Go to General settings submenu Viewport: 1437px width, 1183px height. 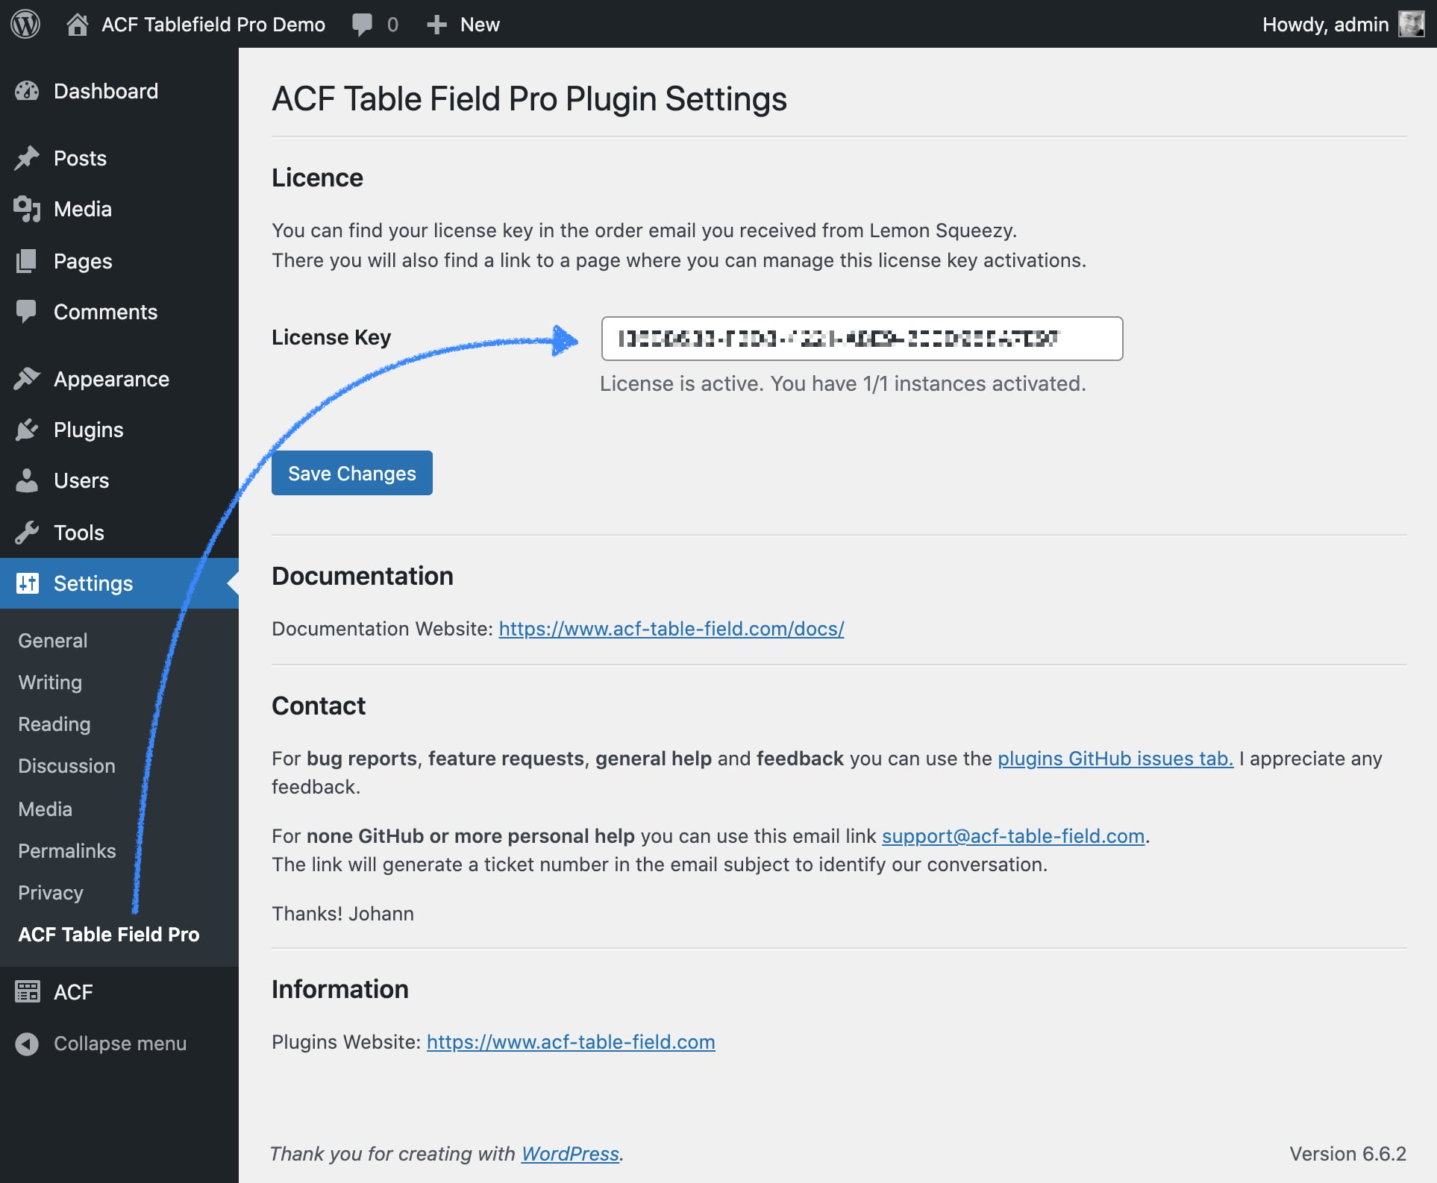[53, 641]
